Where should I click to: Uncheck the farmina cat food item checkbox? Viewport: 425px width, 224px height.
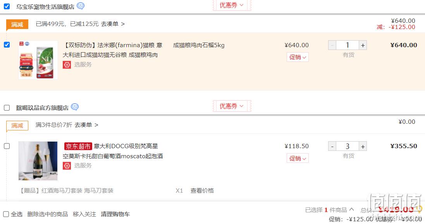[x=7, y=44]
